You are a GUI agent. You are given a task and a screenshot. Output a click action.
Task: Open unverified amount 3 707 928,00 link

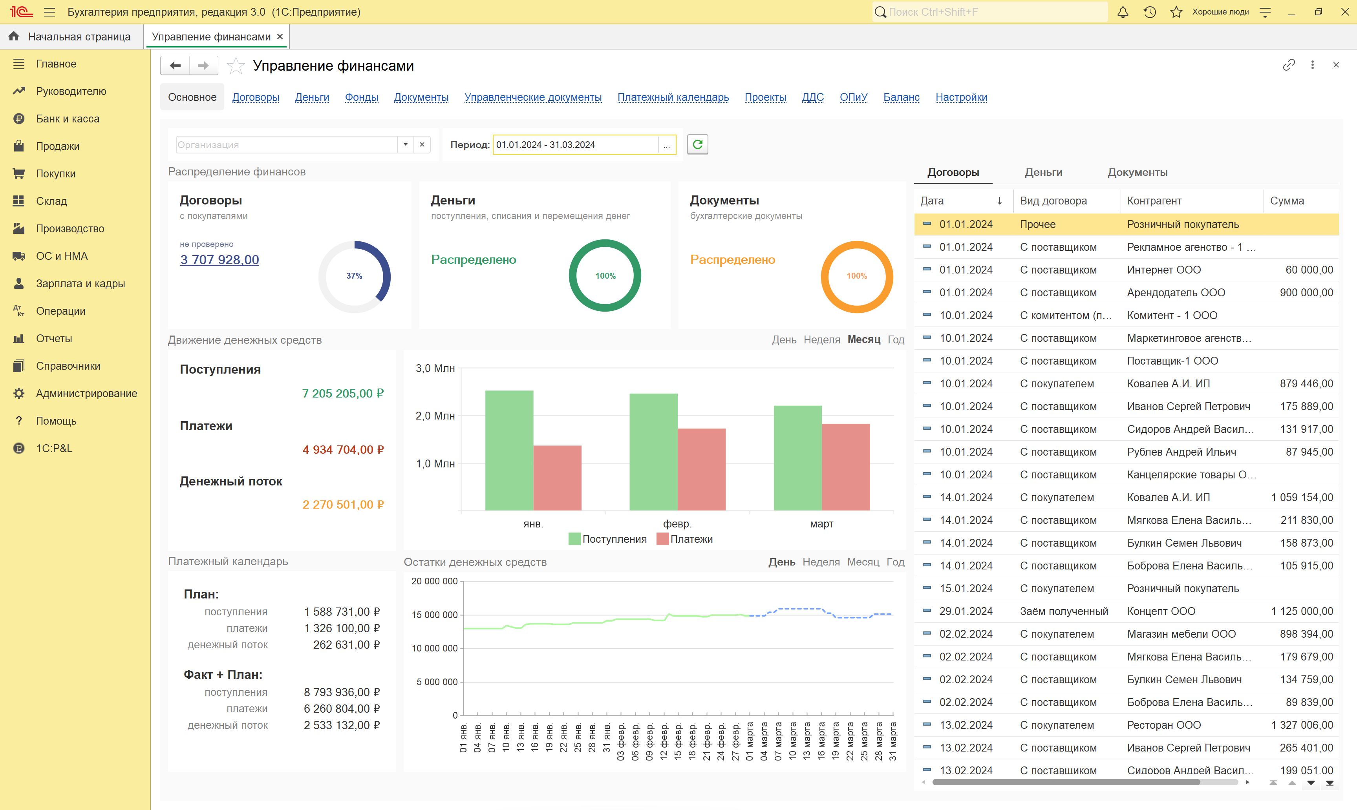click(219, 260)
